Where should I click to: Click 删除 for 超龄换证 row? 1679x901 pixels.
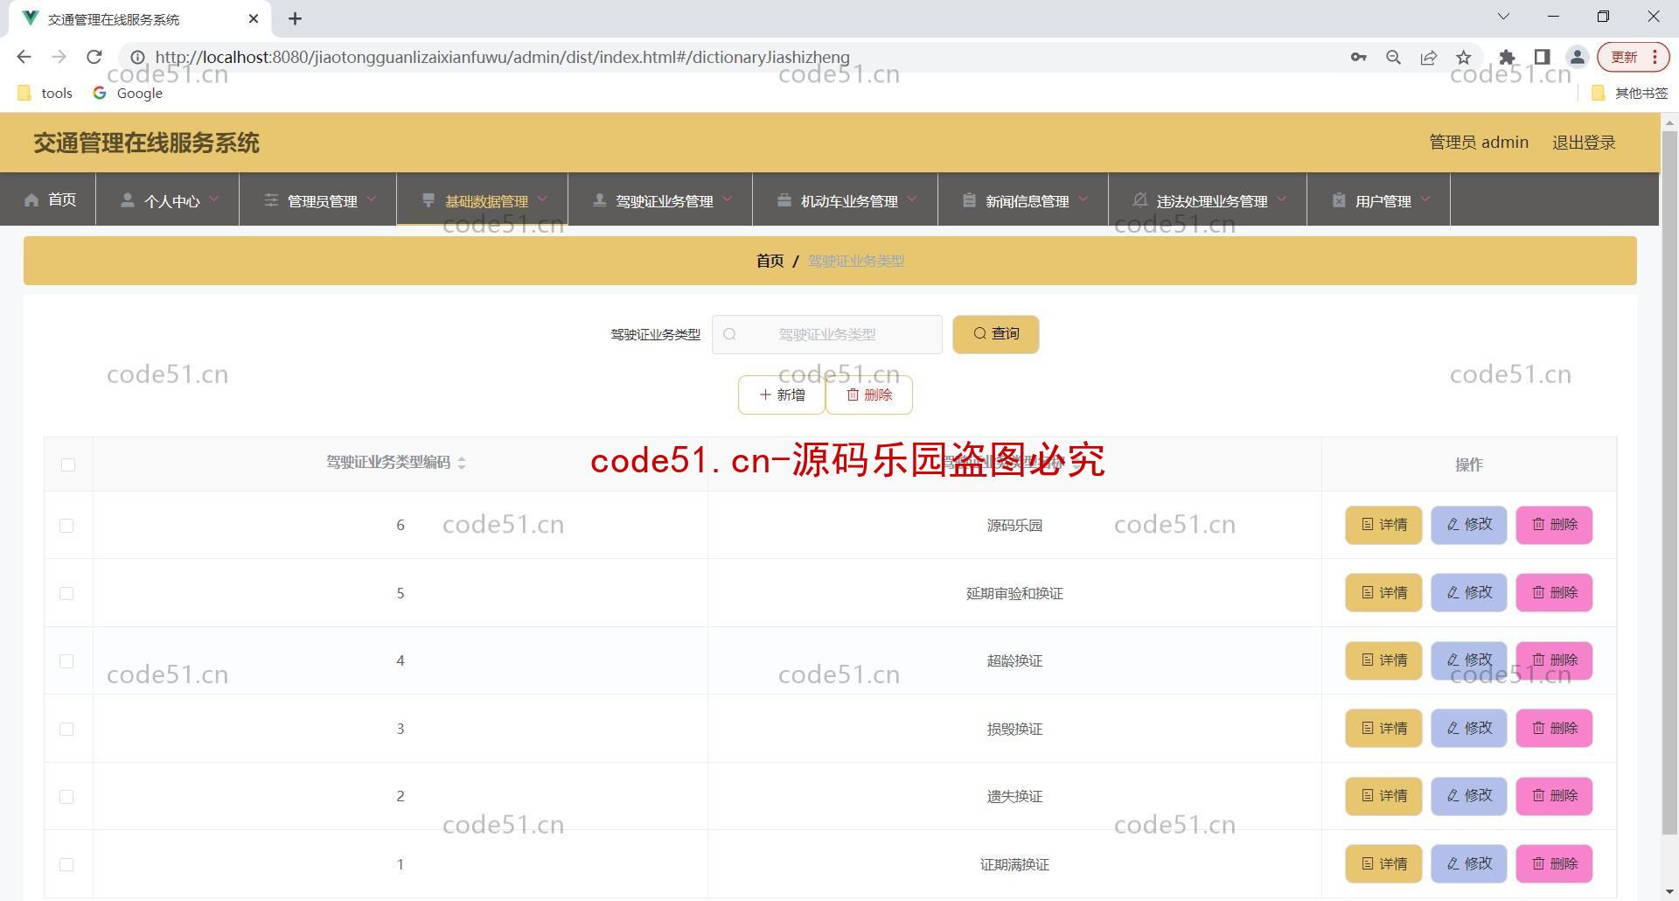point(1554,660)
